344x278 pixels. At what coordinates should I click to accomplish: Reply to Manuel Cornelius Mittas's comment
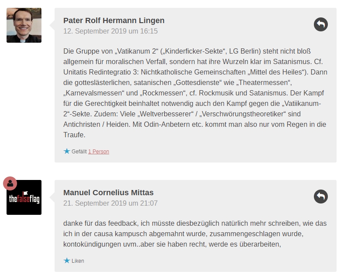320,197
